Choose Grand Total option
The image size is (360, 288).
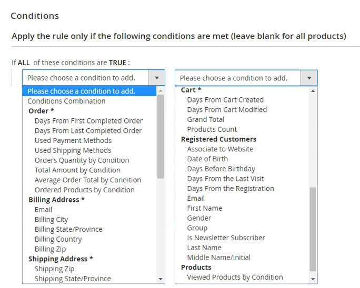(206, 119)
